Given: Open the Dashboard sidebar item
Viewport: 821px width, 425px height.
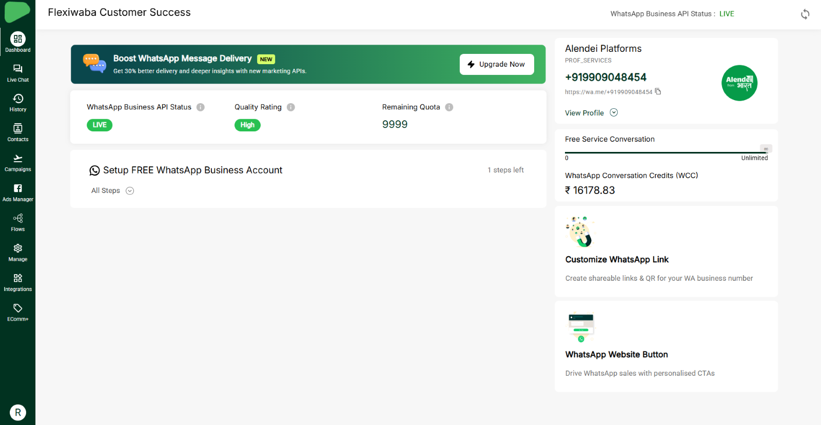Looking at the screenshot, I should 18,43.
